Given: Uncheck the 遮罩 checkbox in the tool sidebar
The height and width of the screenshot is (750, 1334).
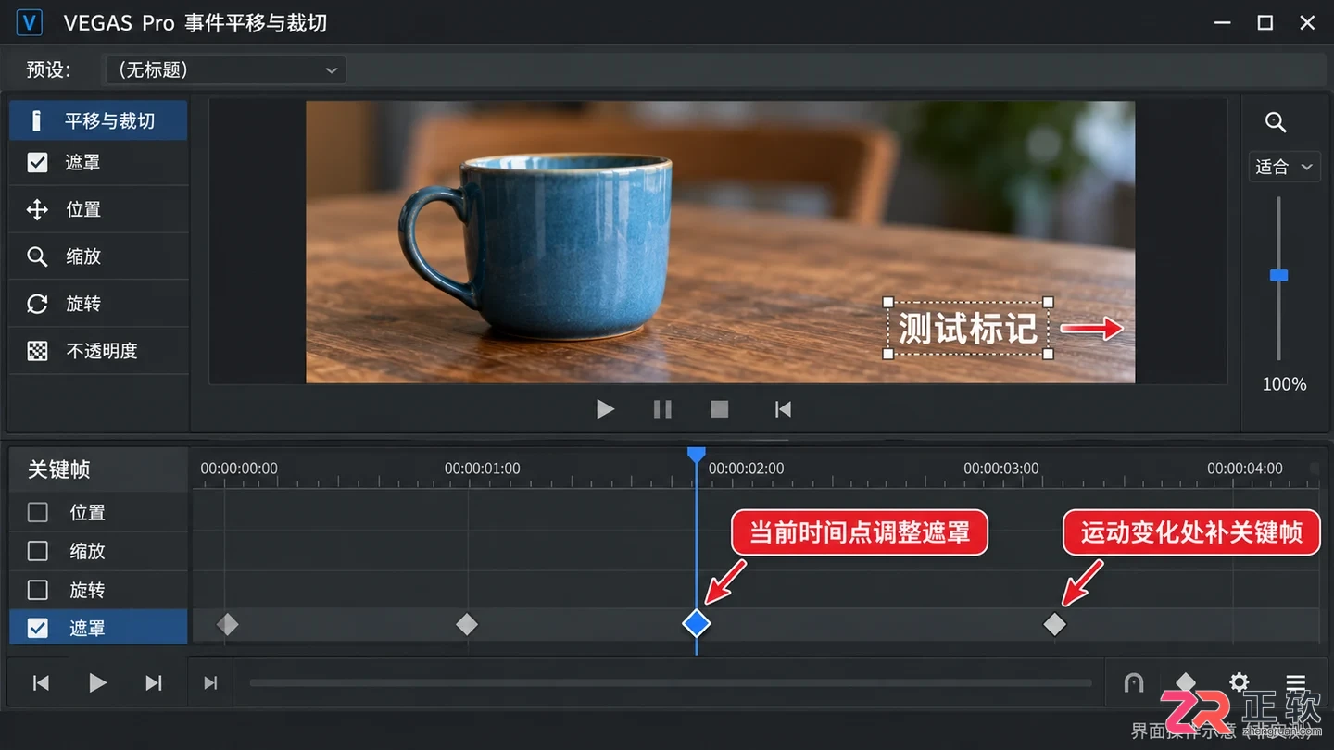Looking at the screenshot, I should coord(37,163).
